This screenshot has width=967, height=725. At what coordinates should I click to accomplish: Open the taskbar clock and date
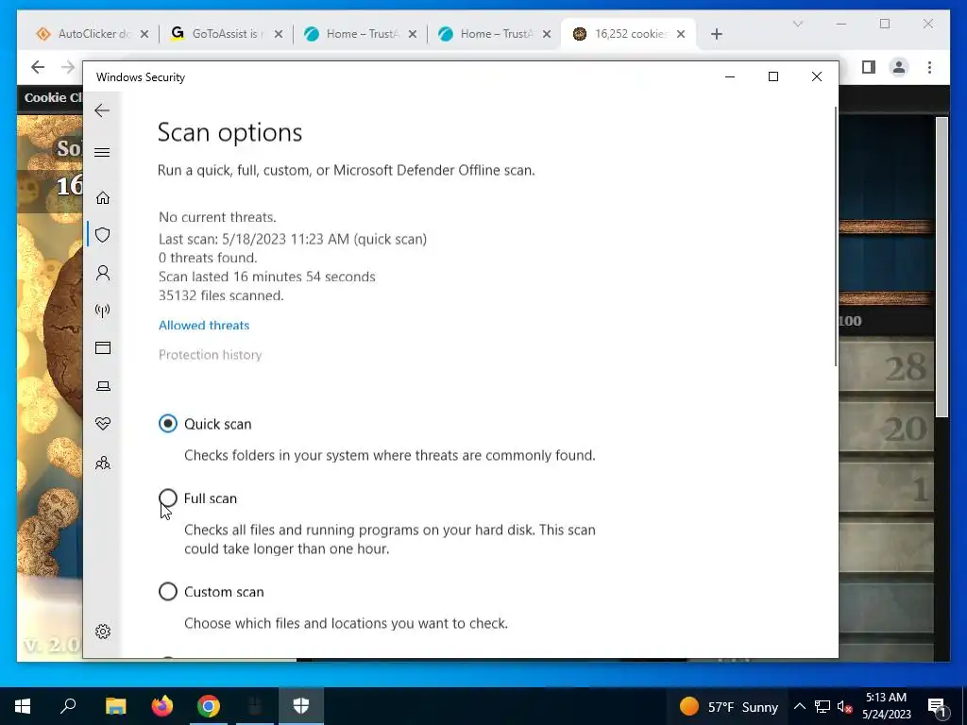[886, 706]
